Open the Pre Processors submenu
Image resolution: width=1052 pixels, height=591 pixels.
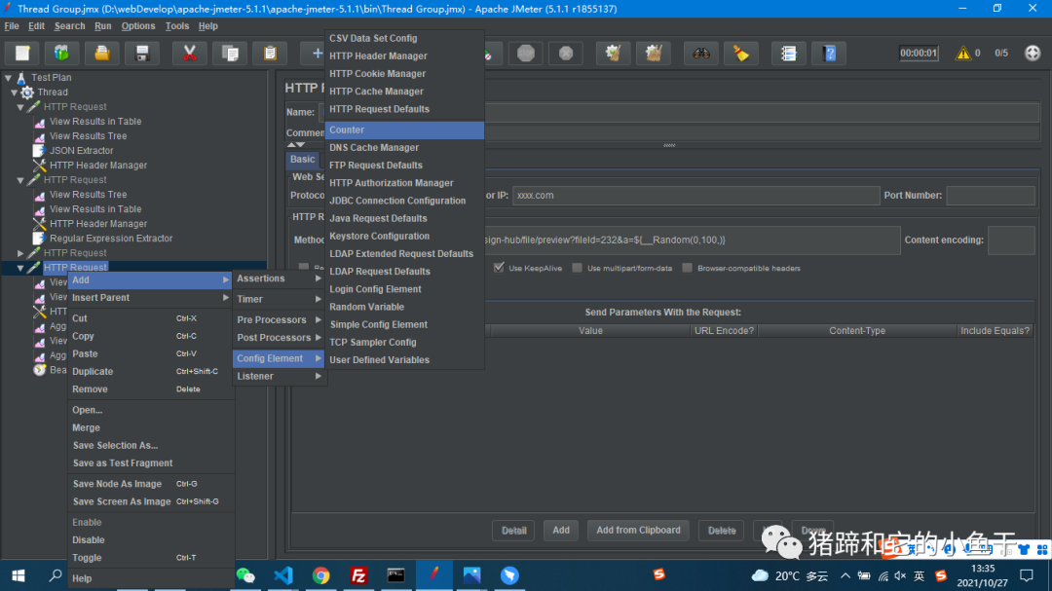pos(279,320)
